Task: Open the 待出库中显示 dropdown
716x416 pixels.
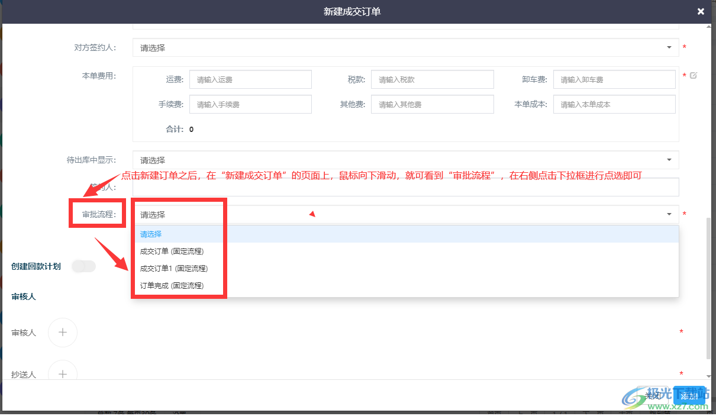Action: [x=405, y=160]
